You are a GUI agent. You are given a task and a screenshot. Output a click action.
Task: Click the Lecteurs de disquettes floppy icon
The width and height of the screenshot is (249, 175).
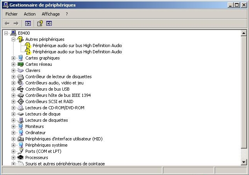[21, 120]
